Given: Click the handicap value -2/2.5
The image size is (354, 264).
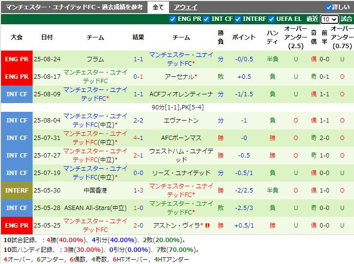Looking at the screenshot, I should 244,190.
